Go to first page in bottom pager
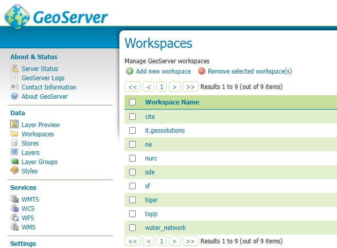 click(x=132, y=241)
